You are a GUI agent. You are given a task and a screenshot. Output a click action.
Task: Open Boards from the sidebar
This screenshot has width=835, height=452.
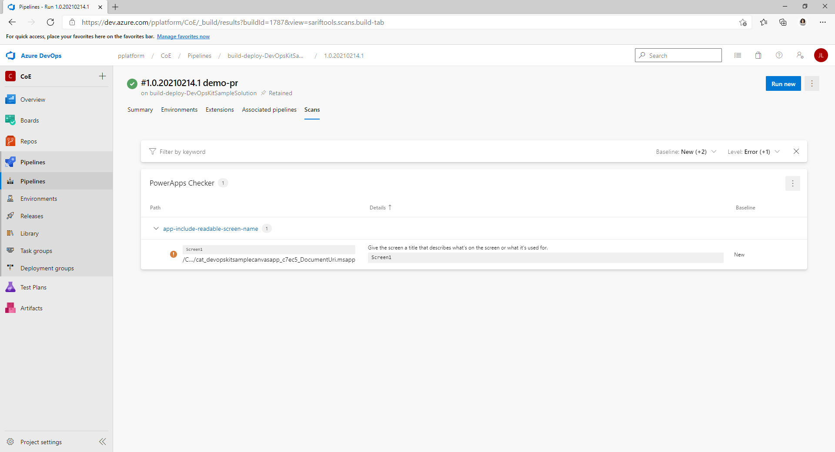29,120
